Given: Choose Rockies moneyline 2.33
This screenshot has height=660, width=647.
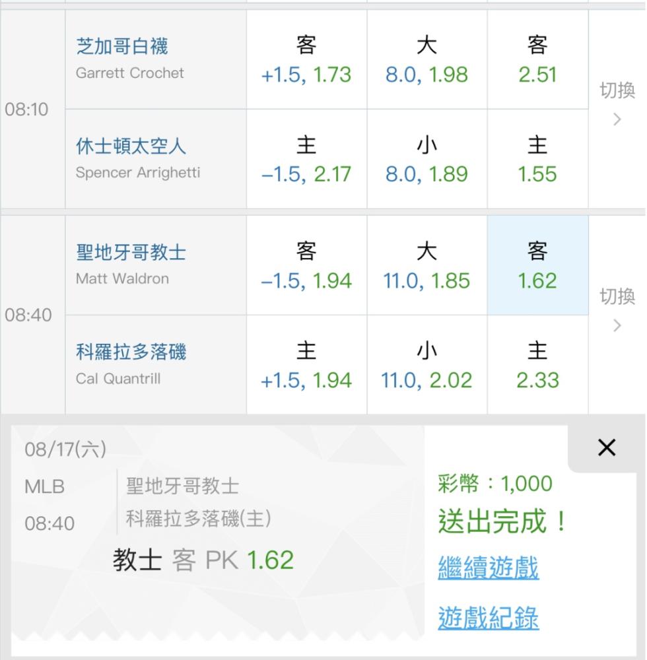Looking at the screenshot, I should pyautogui.click(x=537, y=365).
